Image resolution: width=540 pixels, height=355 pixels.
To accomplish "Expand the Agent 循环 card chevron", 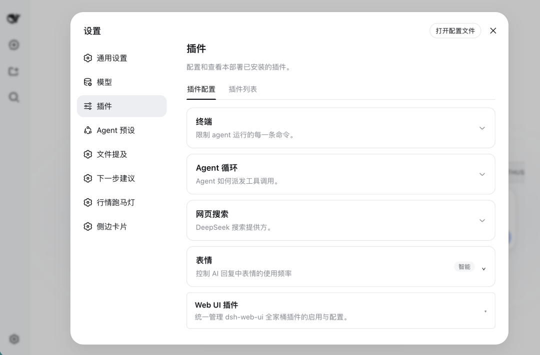I will point(482,174).
